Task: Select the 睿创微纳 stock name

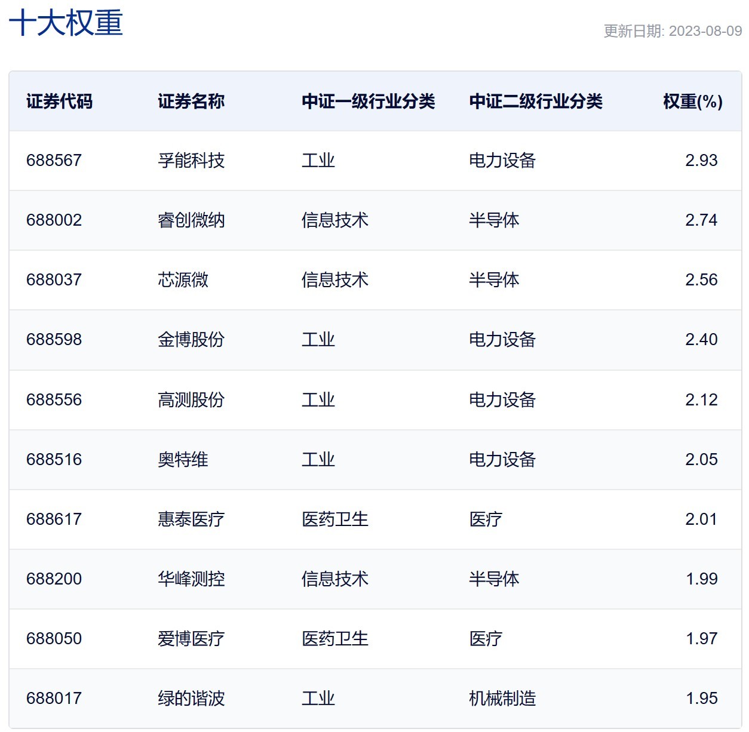Action: click(x=191, y=220)
